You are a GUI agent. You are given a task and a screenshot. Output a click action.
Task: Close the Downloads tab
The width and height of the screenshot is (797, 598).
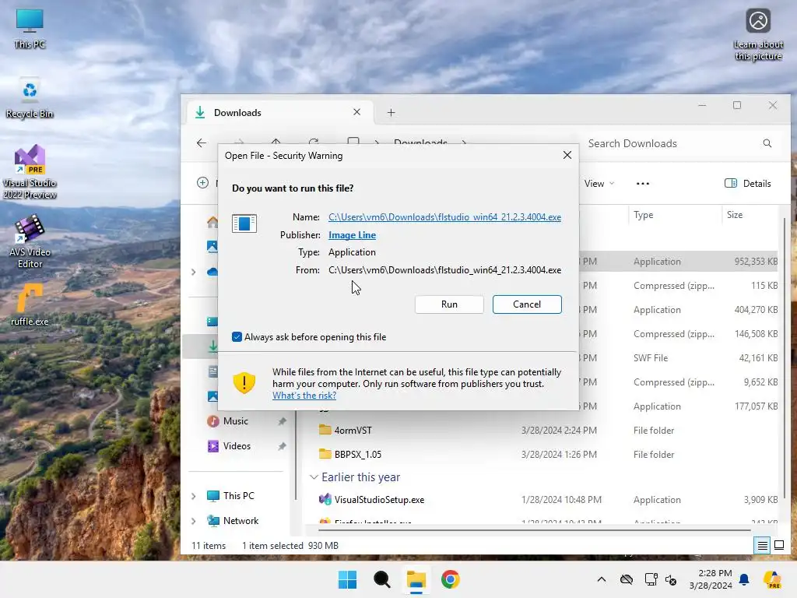coord(356,112)
